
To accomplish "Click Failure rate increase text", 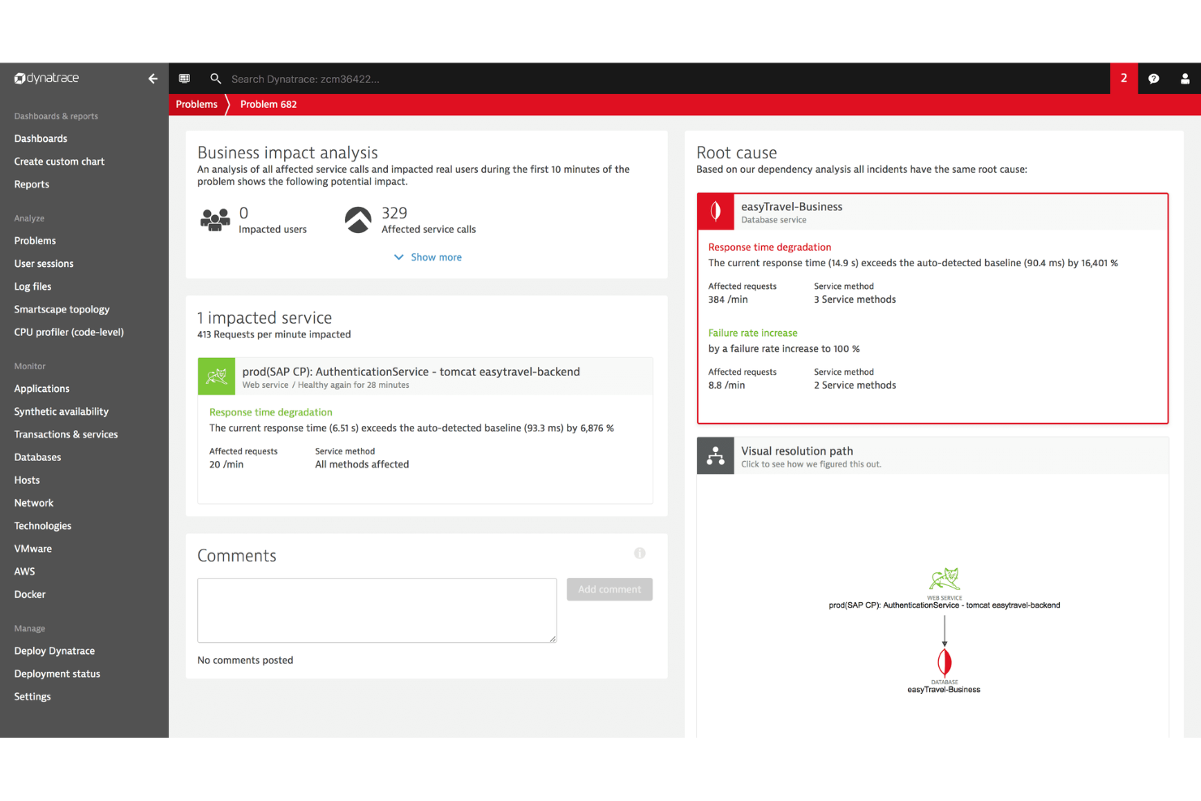I will [x=752, y=333].
